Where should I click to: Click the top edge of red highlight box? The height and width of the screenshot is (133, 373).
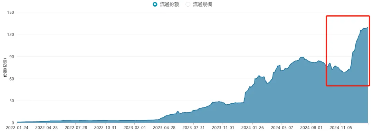click(347, 16)
